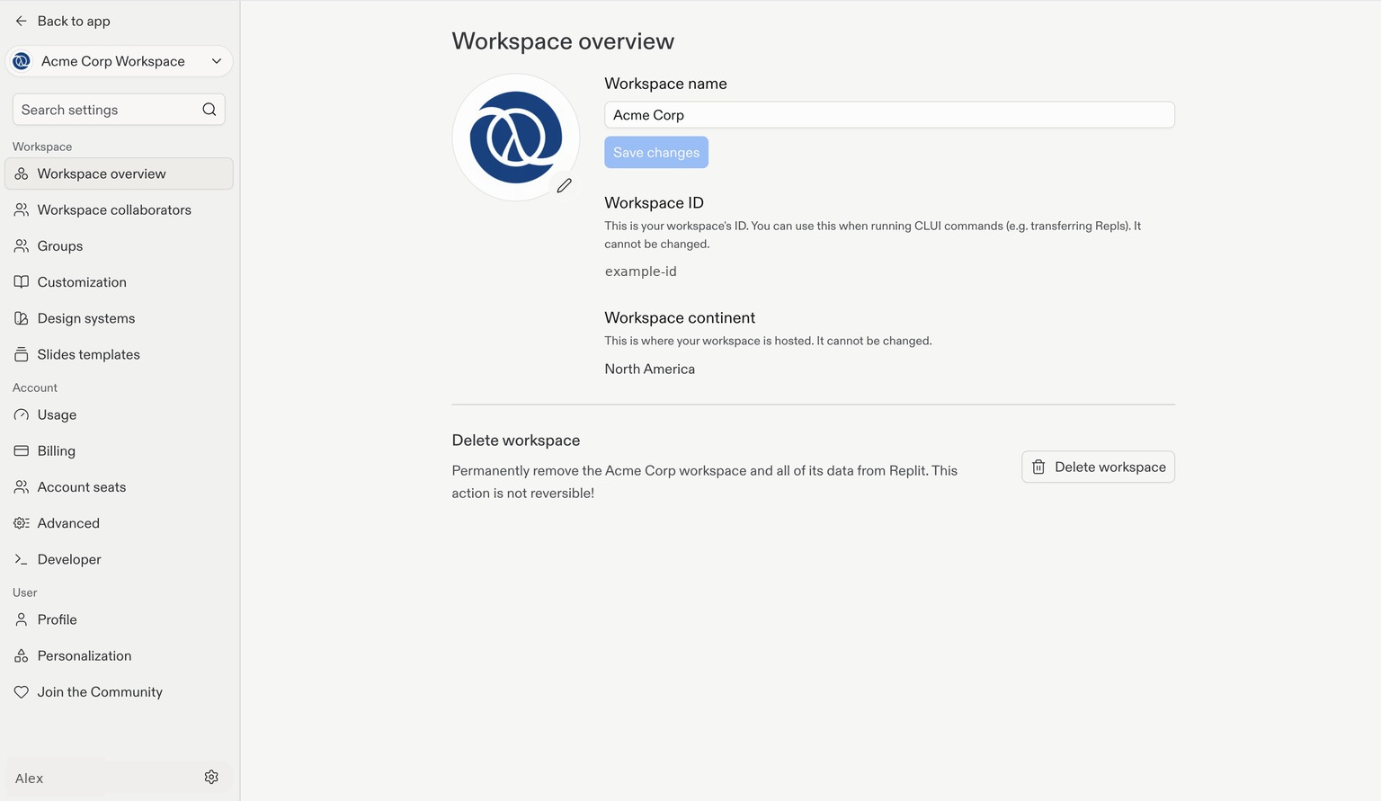Screen dimensions: 1381x801
Task: Click the Delete workspace section heading
Action: pos(516,441)
